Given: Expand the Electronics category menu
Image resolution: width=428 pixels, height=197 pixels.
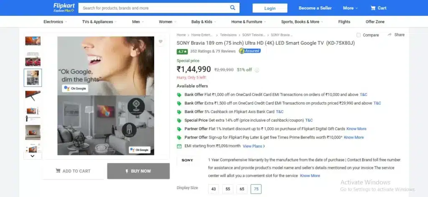Looking at the screenshot, I should [x=55, y=22].
